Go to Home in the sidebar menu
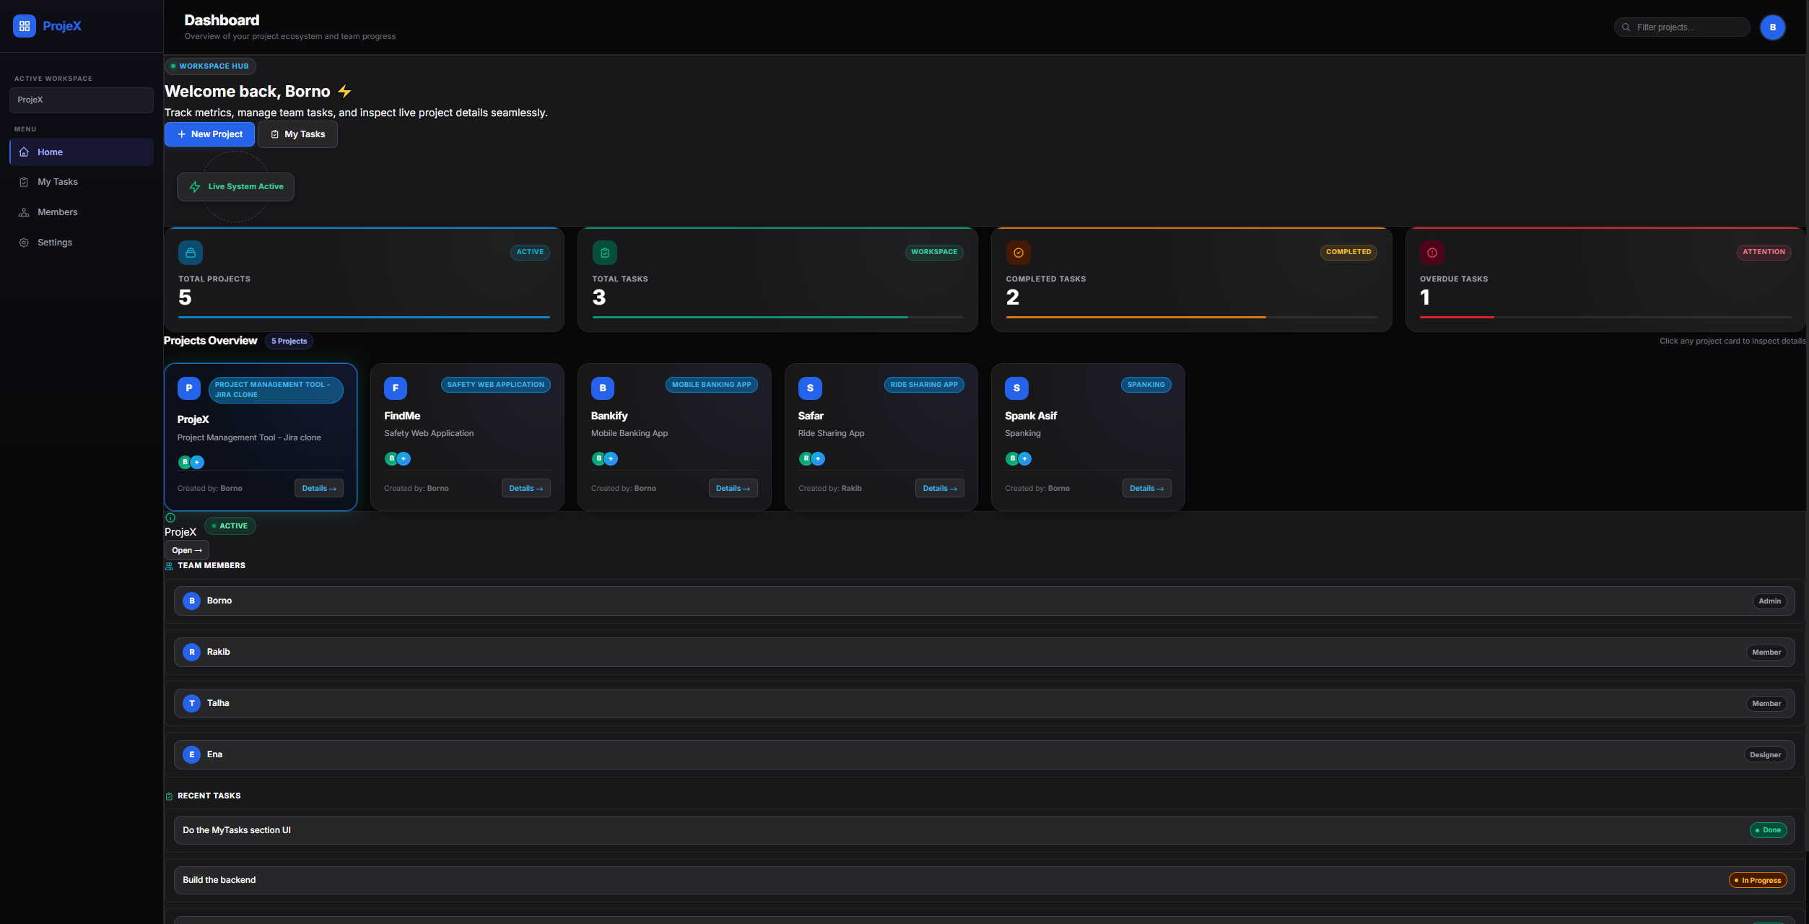1809x924 pixels. tap(82, 152)
